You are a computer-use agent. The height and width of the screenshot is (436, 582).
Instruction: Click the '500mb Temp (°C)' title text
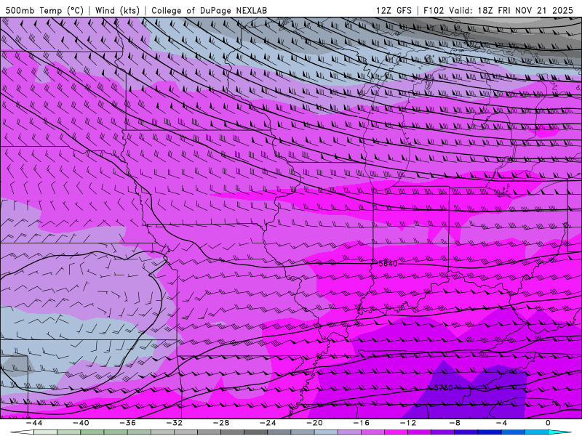pyautogui.click(x=44, y=10)
